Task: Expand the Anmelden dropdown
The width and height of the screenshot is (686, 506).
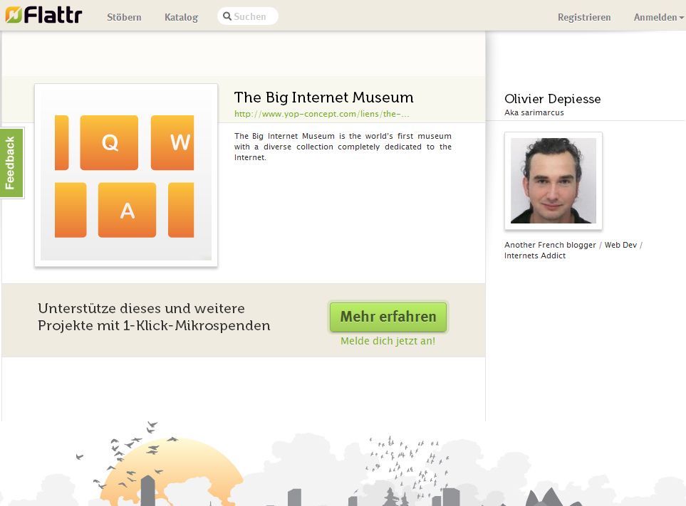Action: (x=658, y=17)
